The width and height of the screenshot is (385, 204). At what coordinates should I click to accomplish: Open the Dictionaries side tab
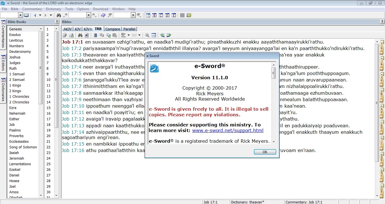pos(3,90)
